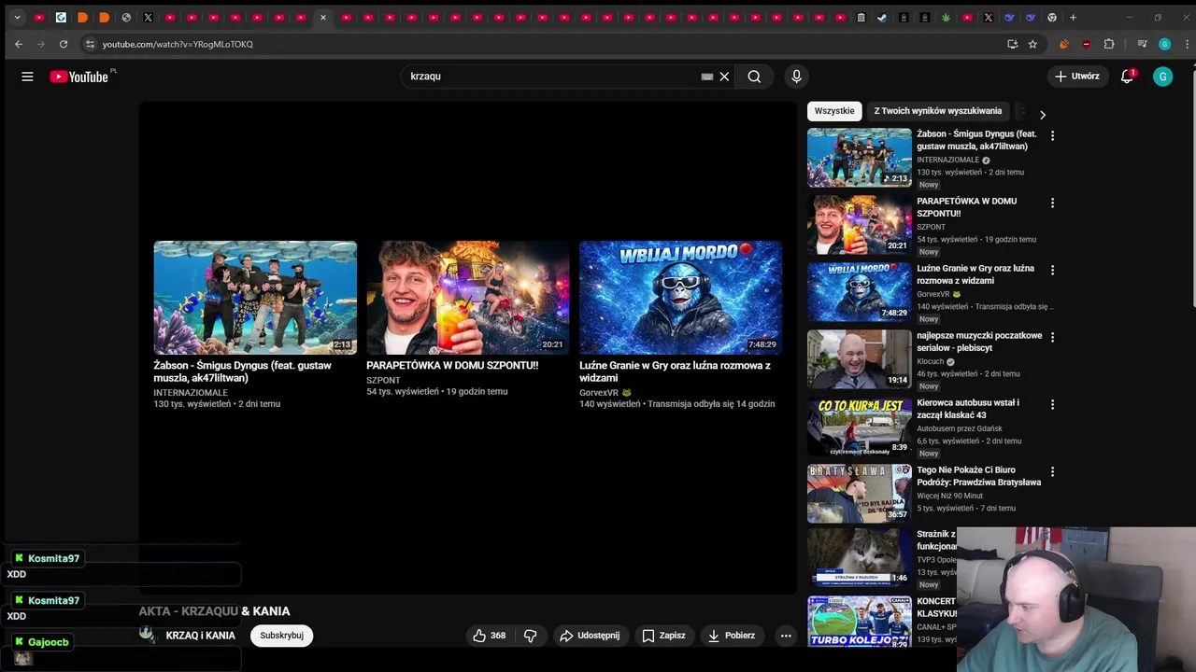Screen dimensions: 1196x672
Task: Open sidebar thumbnail for najlepsze muzyczki poczatkowe
Action: pyautogui.click(x=860, y=358)
